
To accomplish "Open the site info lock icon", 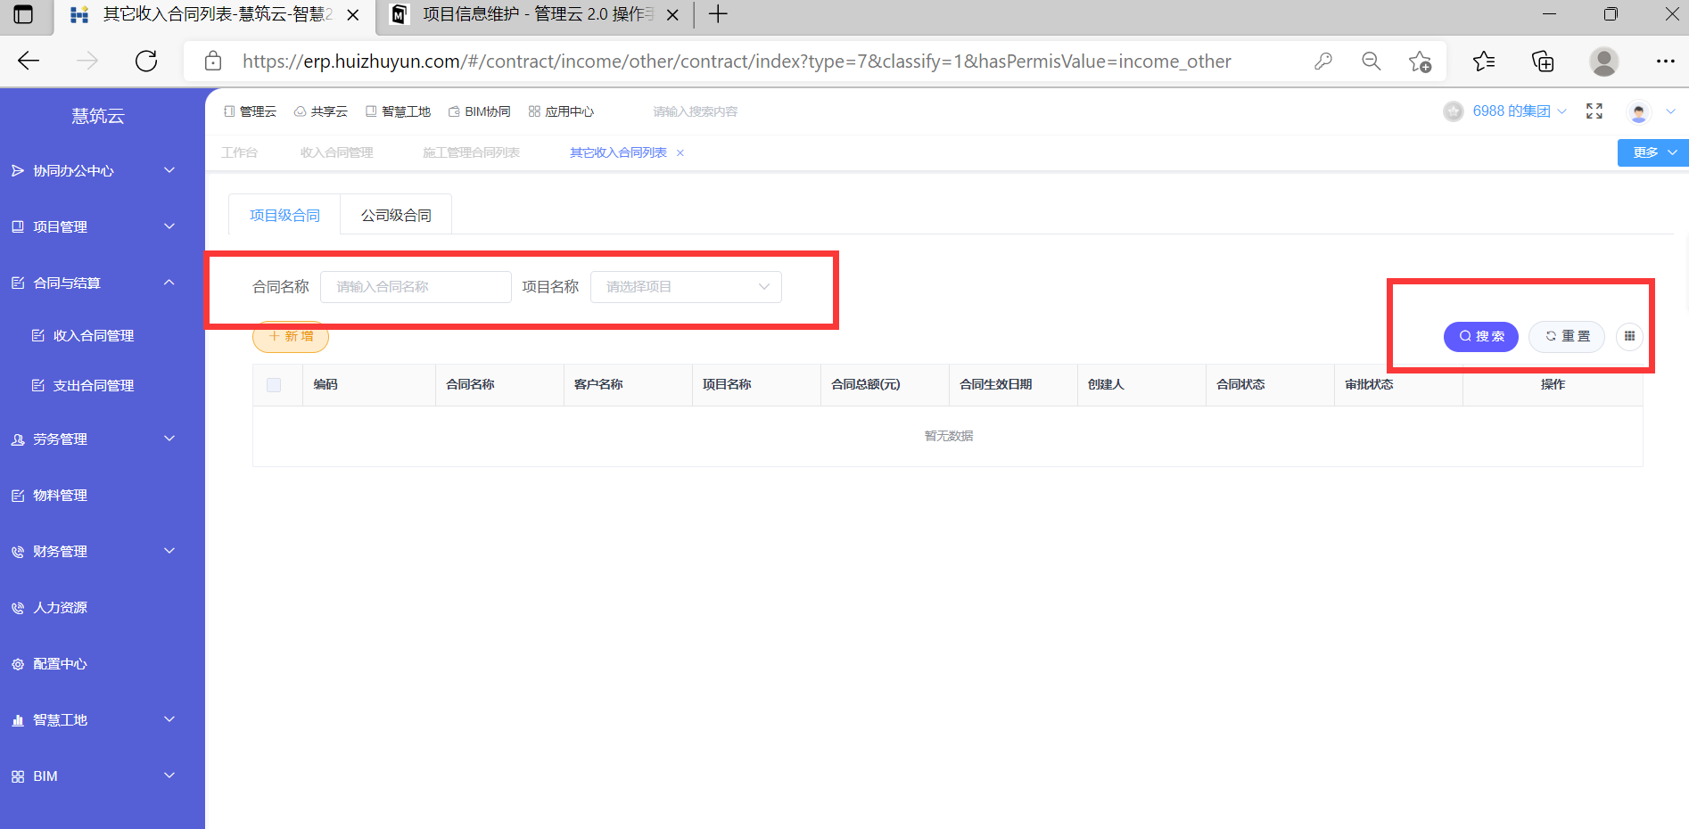I will tap(213, 61).
